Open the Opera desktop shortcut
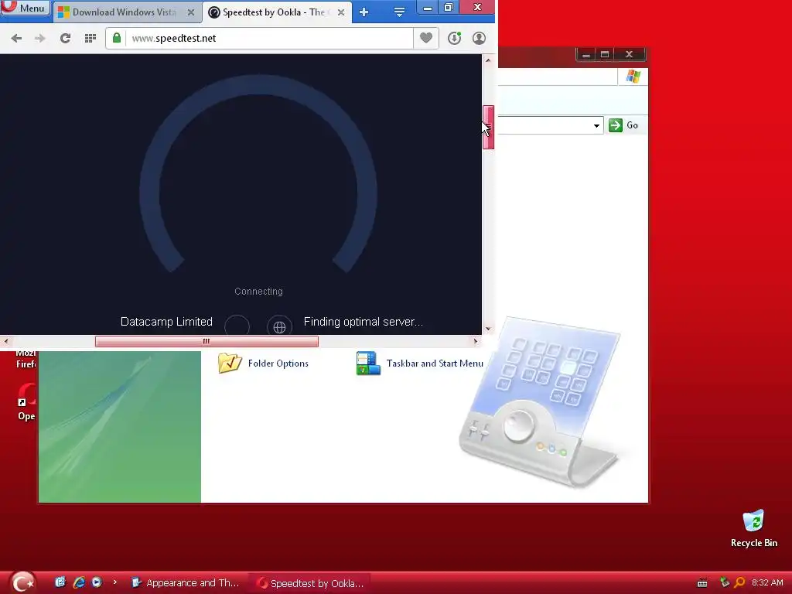This screenshot has height=594, width=792. point(26,402)
